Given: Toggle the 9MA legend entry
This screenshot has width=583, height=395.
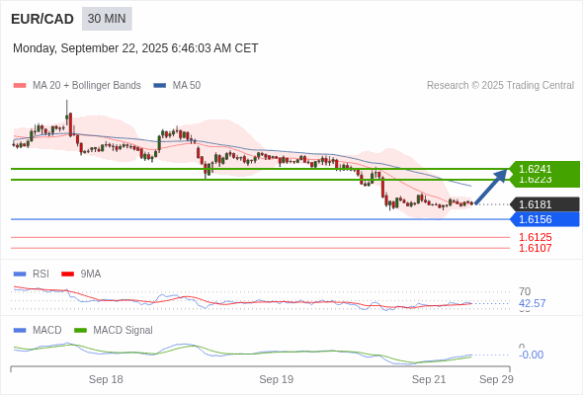Looking at the screenshot, I should [x=81, y=274].
